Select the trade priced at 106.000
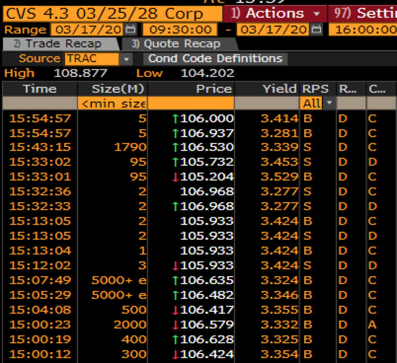397x363 pixels. pos(199,119)
